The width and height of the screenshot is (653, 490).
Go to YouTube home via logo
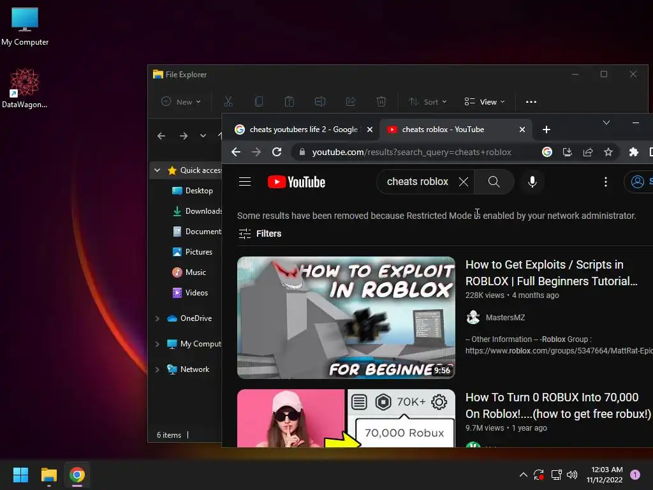(296, 182)
